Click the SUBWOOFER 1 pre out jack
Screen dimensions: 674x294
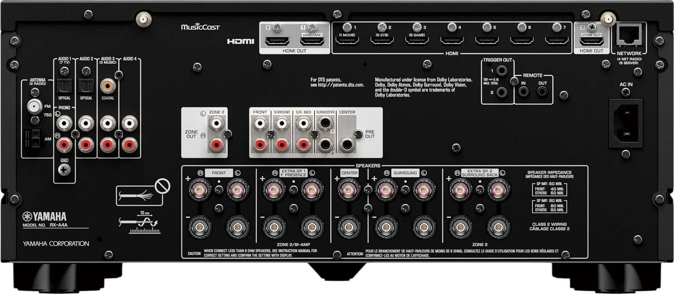325,123
